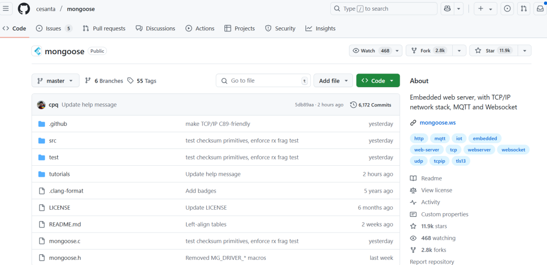Open Copilot chat icon
The width and height of the screenshot is (547, 265).
pyautogui.click(x=447, y=9)
